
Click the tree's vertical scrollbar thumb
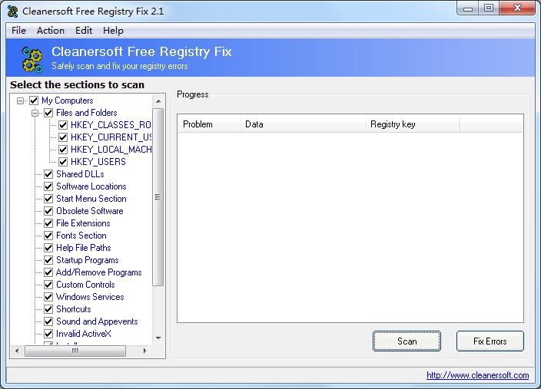[x=158, y=197]
